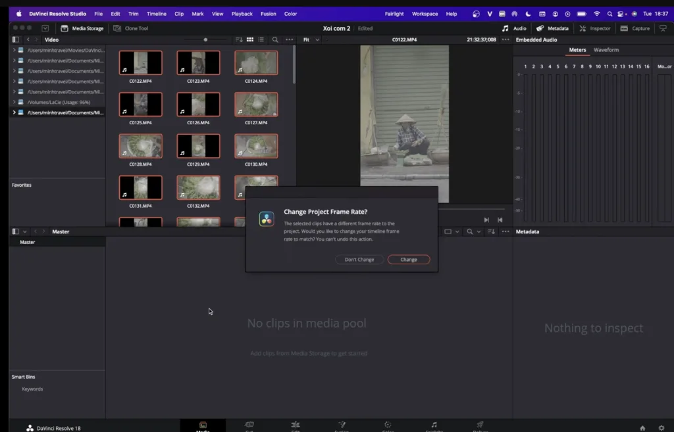Adjust the media storage thumbnail size slider

(205, 39)
